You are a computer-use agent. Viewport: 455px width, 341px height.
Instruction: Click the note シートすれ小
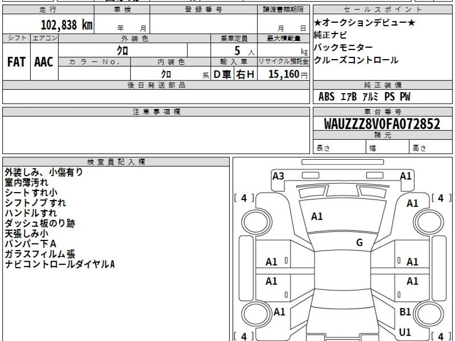31,192
